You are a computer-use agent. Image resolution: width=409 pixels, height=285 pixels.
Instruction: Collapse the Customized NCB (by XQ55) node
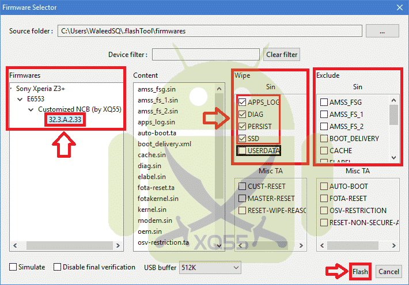pyautogui.click(x=32, y=109)
